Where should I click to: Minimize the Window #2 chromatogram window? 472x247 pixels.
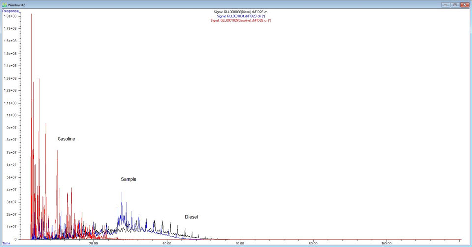(x=445, y=4)
